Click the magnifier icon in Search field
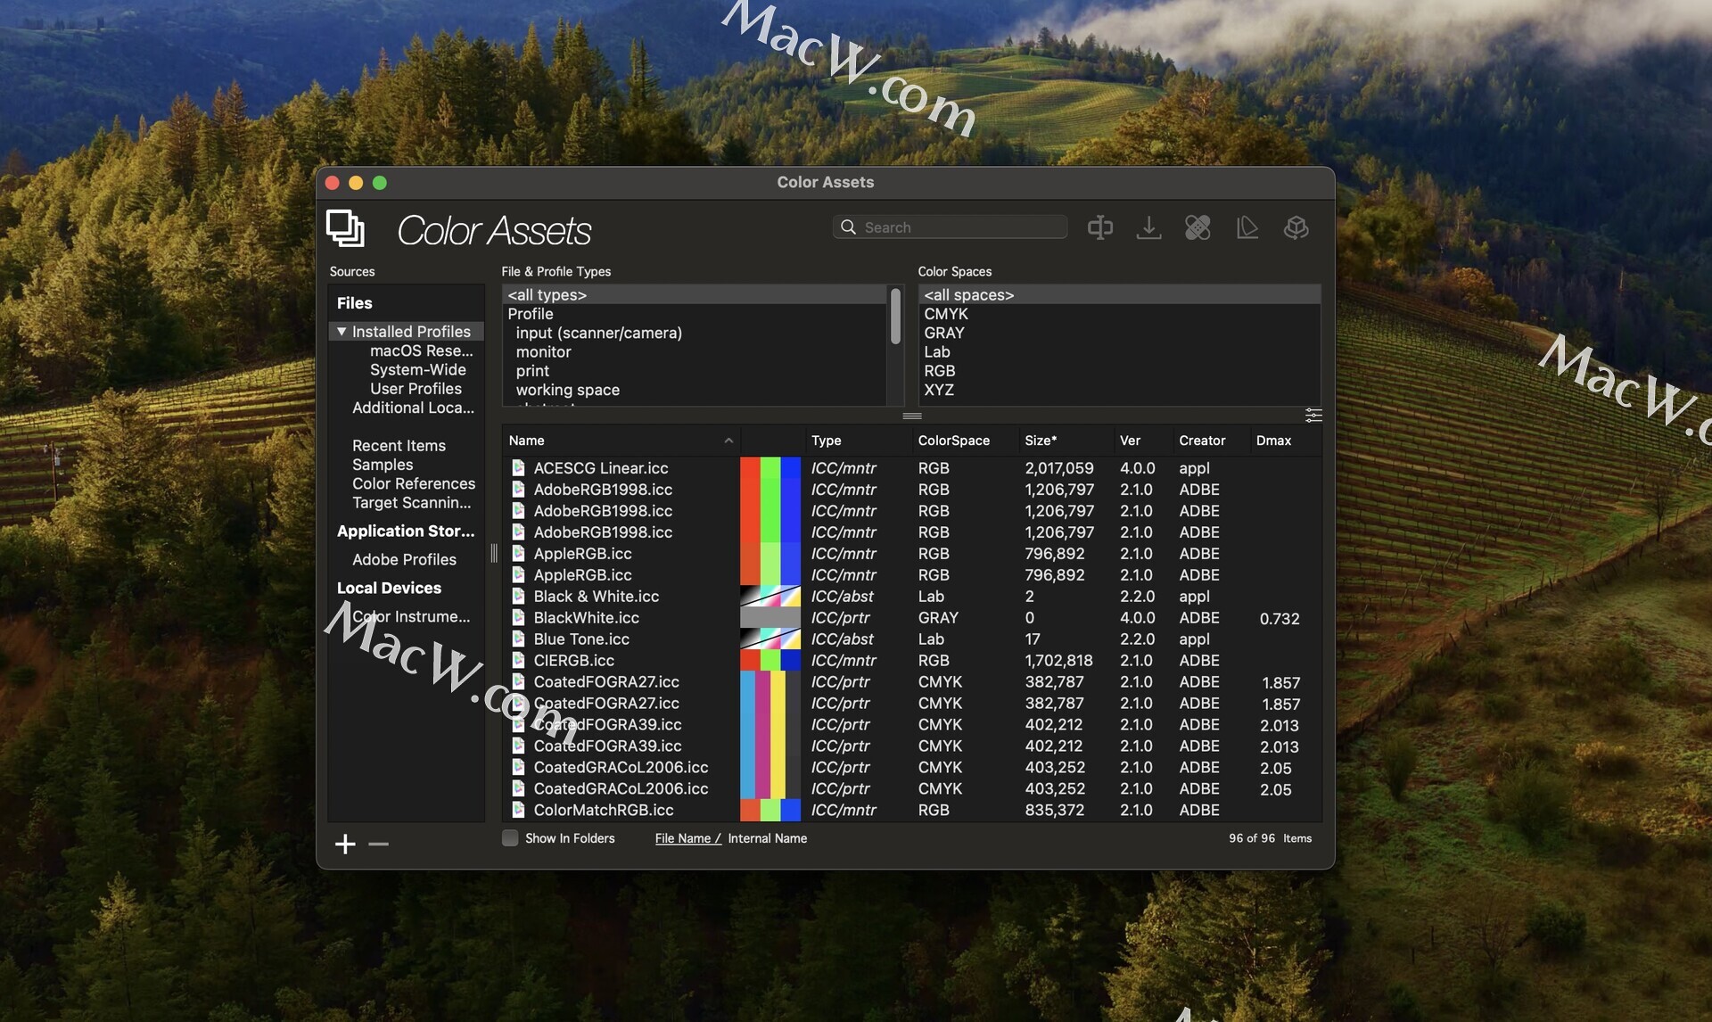The width and height of the screenshot is (1712, 1022). tap(848, 227)
